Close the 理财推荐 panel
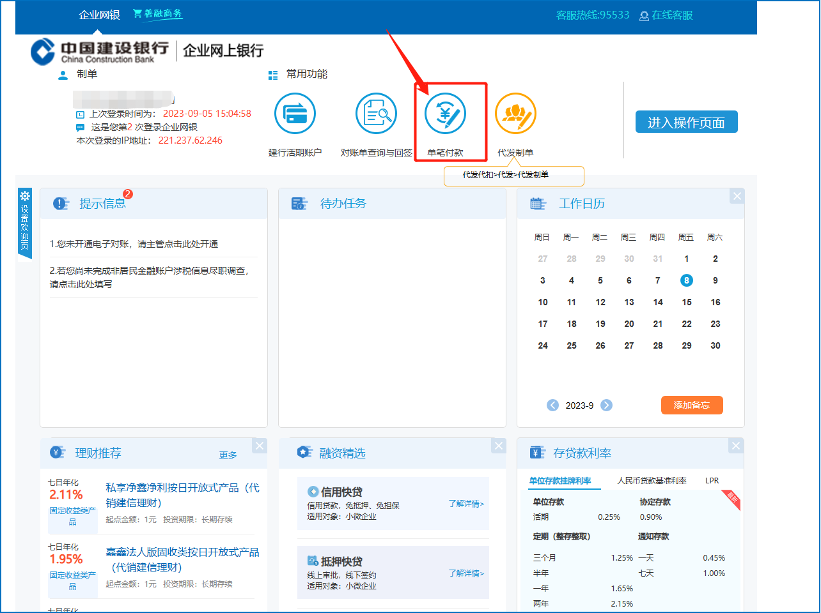Viewport: 821px width, 613px height. [260, 446]
